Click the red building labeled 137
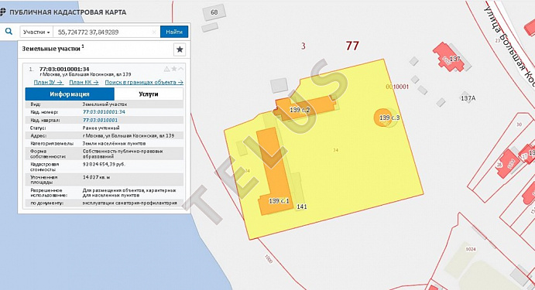Screen dimensions: 535x290 coord(449,57)
